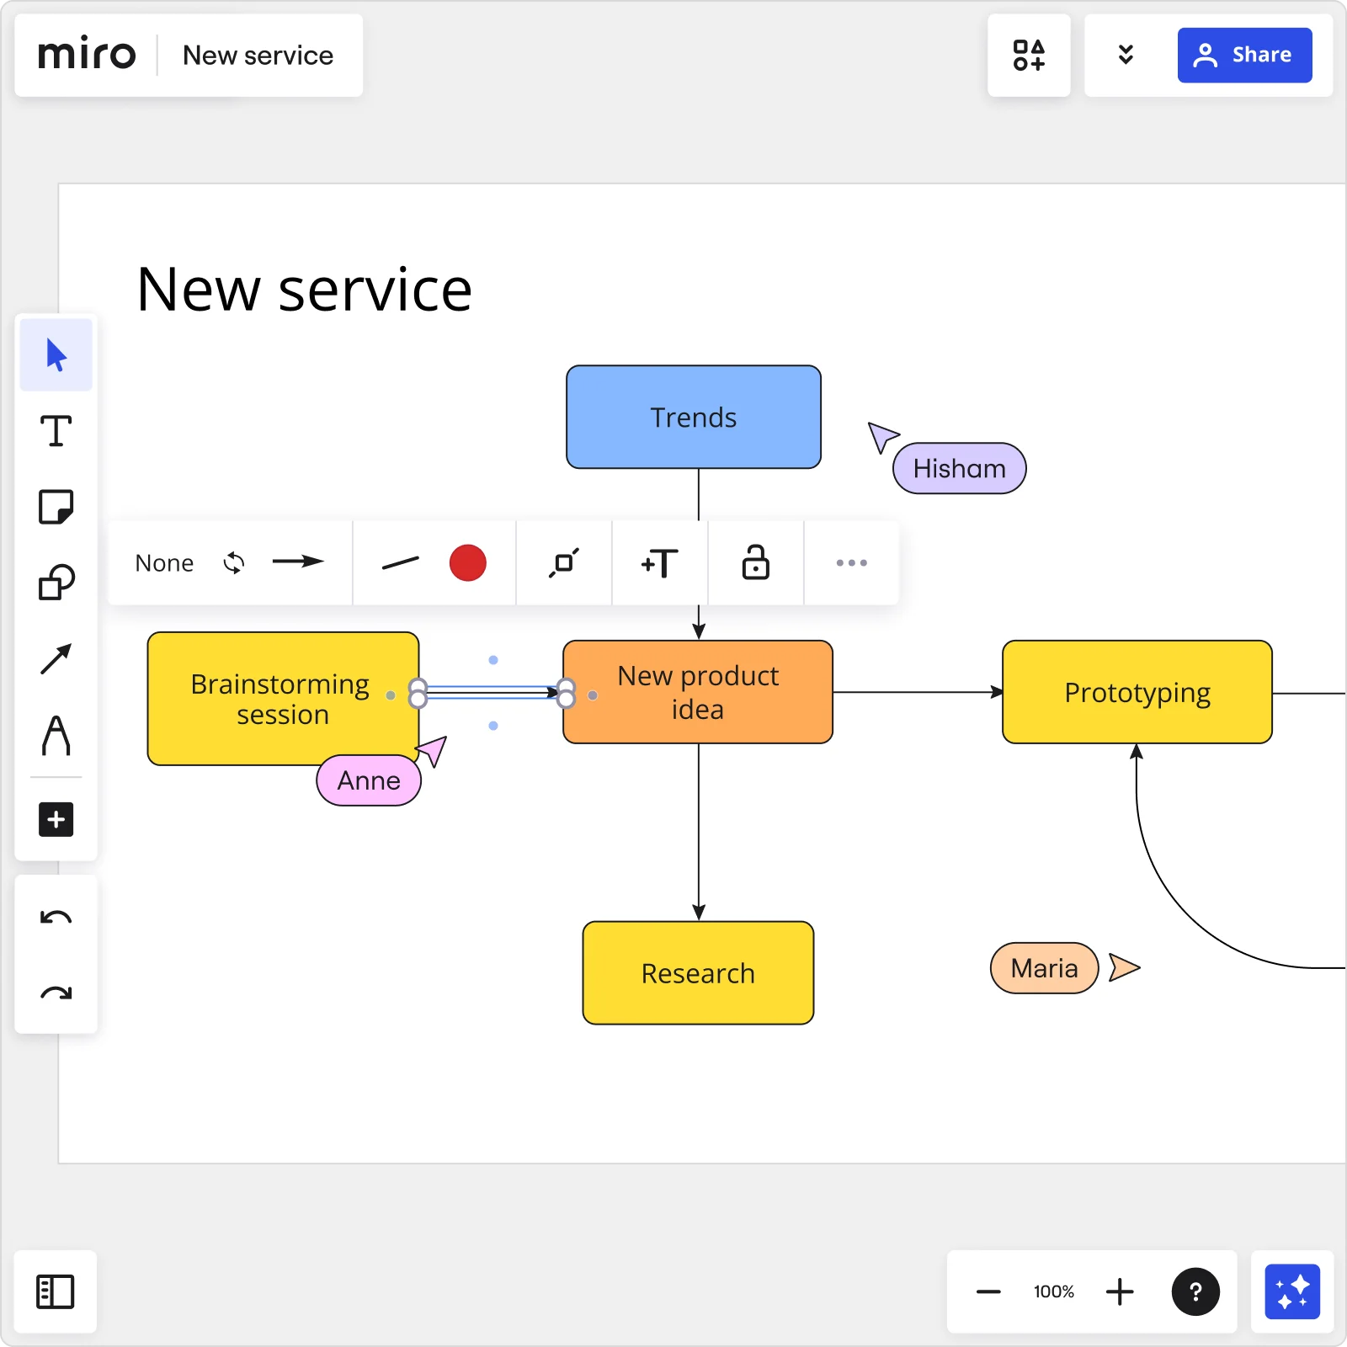This screenshot has width=1347, height=1347.
Task: Open the AI assistant sparkles button
Action: 1291,1292
